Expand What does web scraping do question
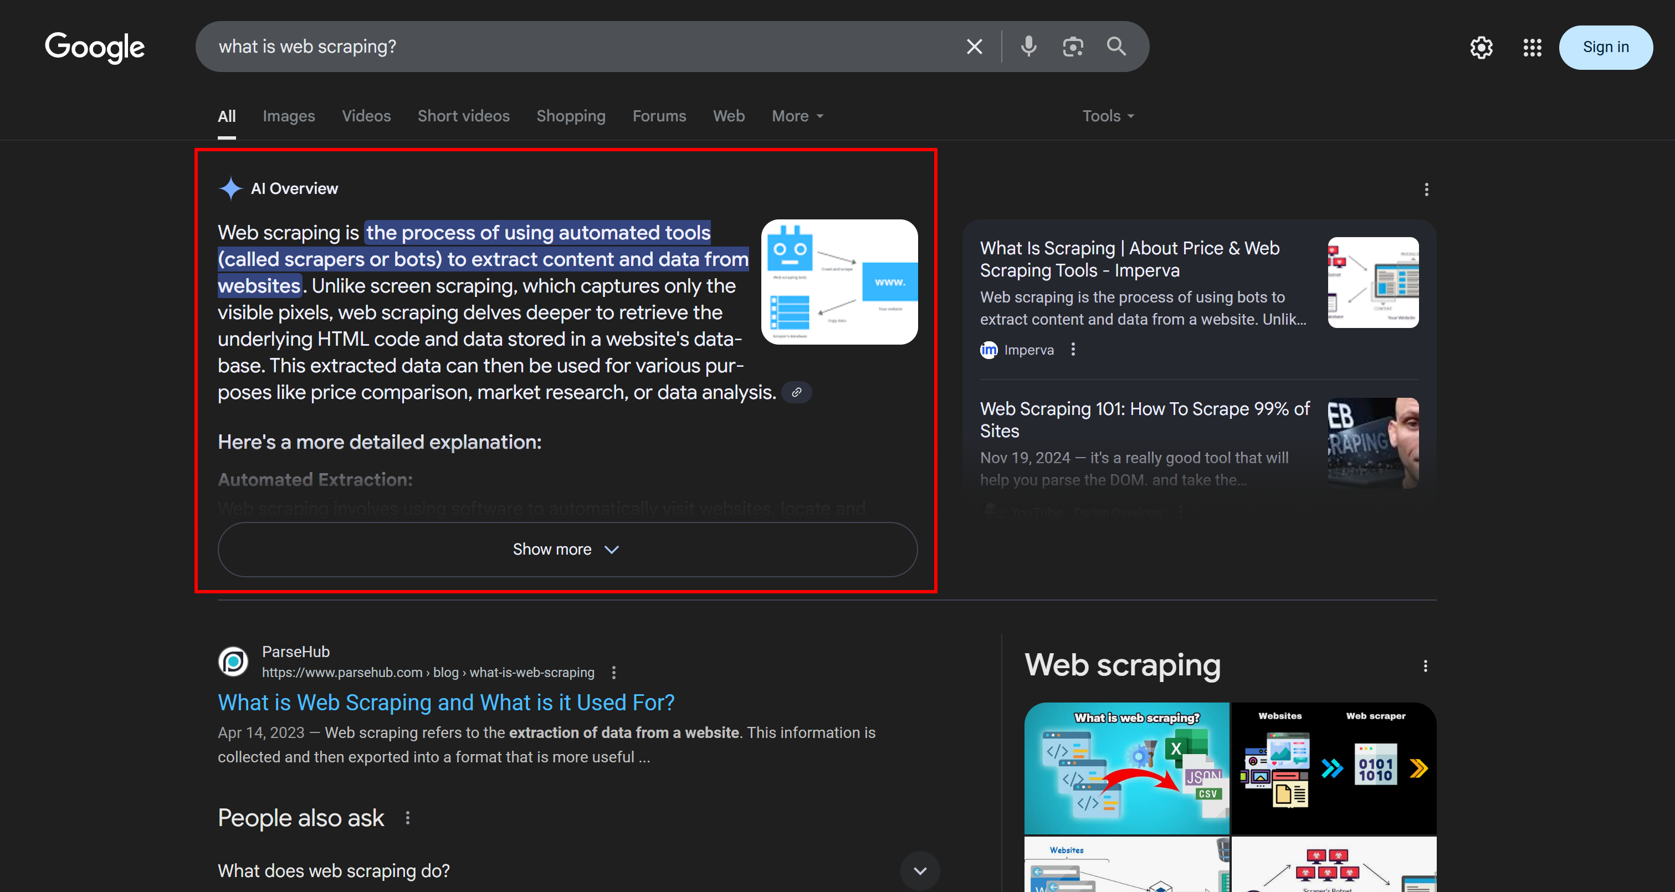The height and width of the screenshot is (892, 1675). (x=578, y=871)
